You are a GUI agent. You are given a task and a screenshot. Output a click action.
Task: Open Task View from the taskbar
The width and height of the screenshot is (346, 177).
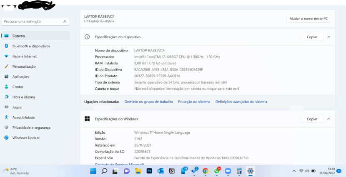pyautogui.click(x=115, y=171)
